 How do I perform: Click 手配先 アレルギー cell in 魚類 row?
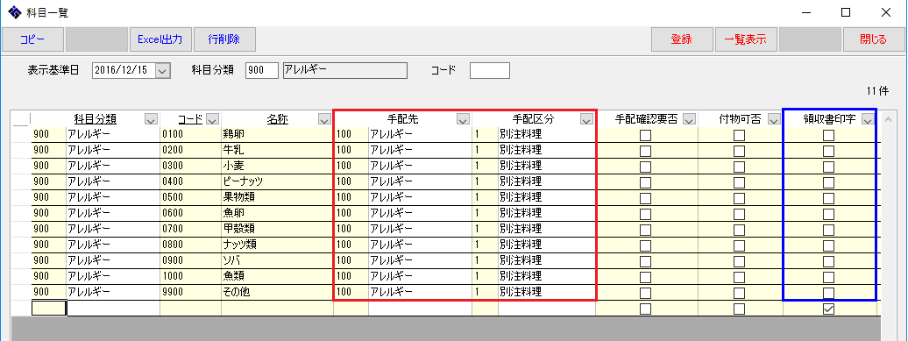click(x=420, y=275)
